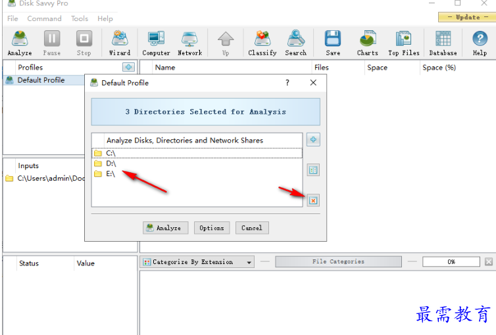This screenshot has height=335, width=496.
Task: Select the C:\Users\admin input entry
Action: coord(45,178)
